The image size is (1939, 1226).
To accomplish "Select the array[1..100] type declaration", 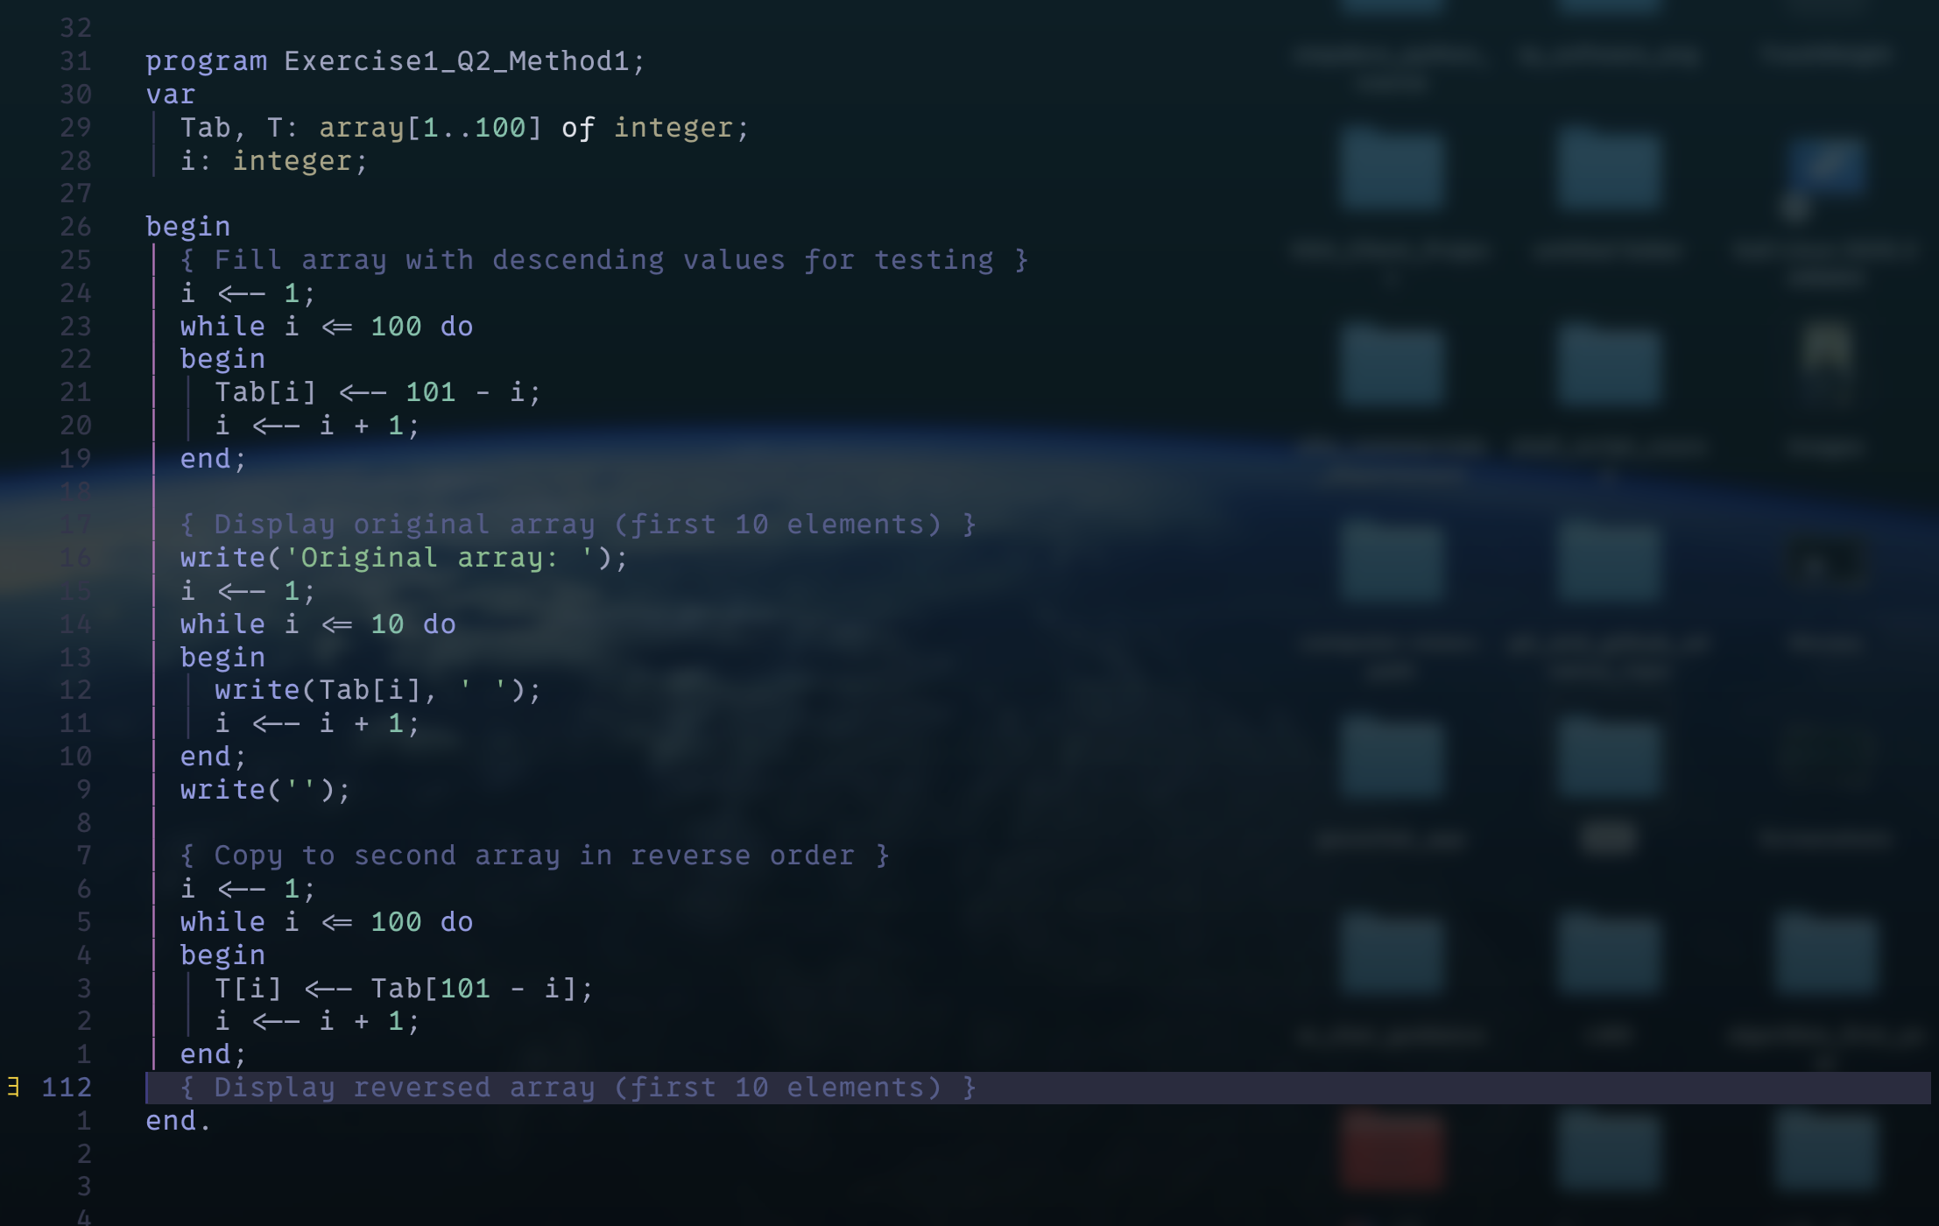I will point(429,128).
